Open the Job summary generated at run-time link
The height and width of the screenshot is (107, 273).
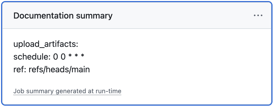(x=67, y=91)
